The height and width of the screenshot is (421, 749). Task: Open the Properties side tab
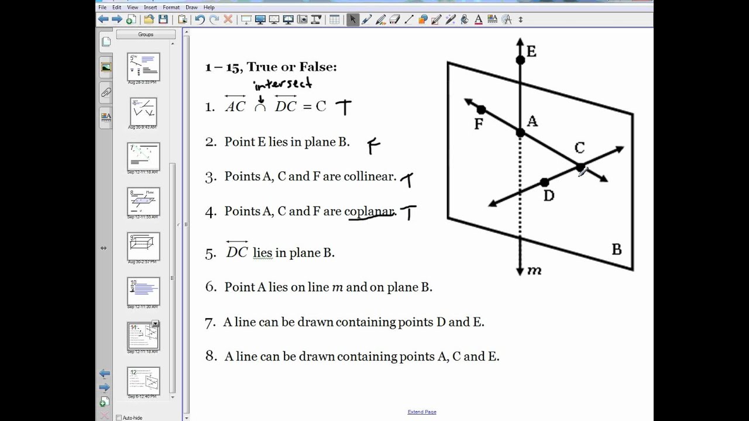(x=106, y=116)
